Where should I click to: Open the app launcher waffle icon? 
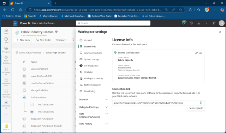click(x=6, y=23)
